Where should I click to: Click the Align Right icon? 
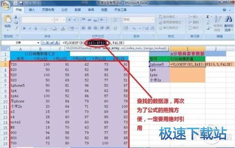click(x=95, y=28)
